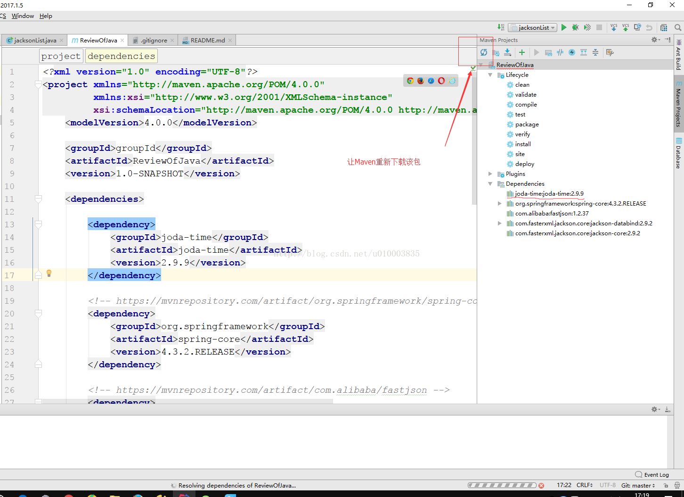Open the Window menu

click(23, 16)
